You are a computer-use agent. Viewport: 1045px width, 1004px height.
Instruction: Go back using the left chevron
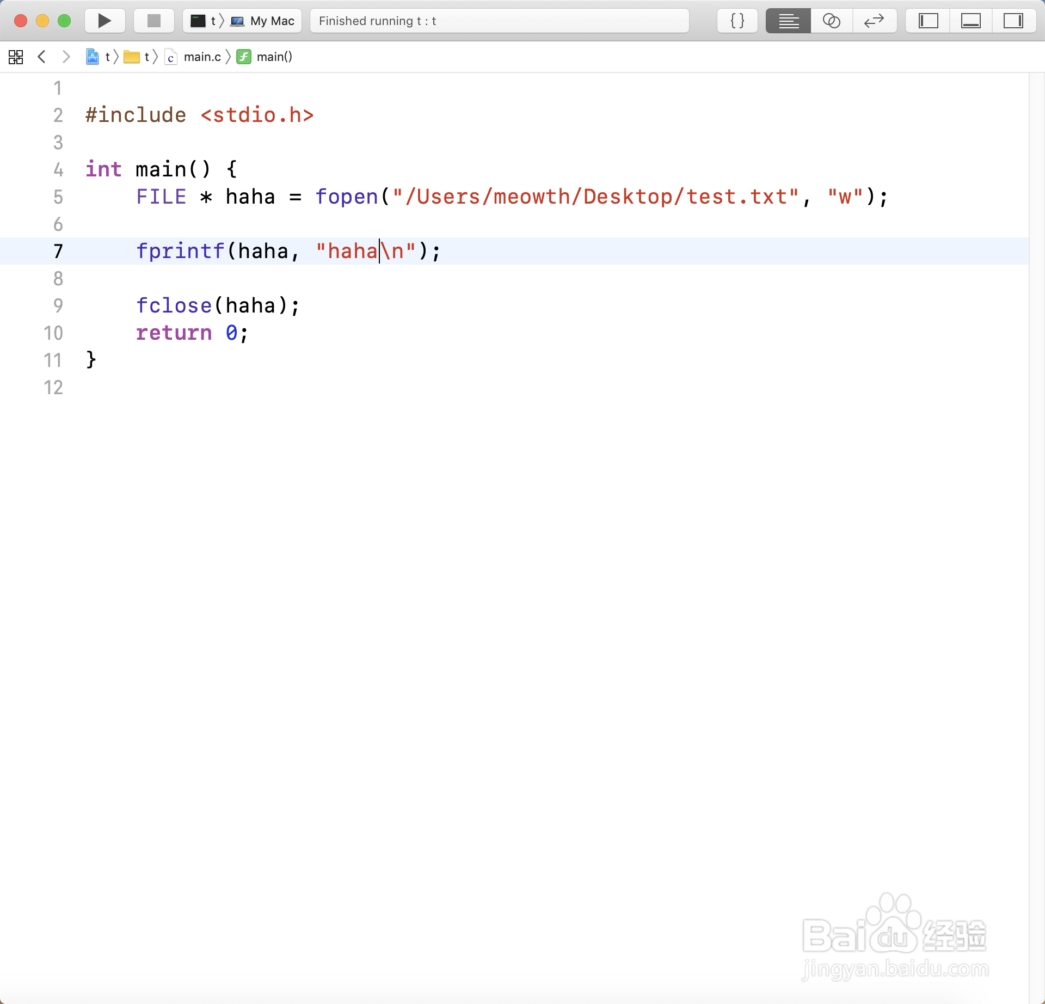[x=42, y=57]
